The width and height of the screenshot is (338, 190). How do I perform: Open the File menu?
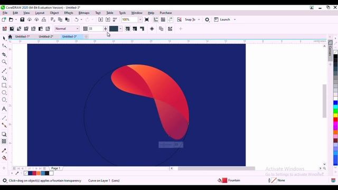tap(5, 13)
